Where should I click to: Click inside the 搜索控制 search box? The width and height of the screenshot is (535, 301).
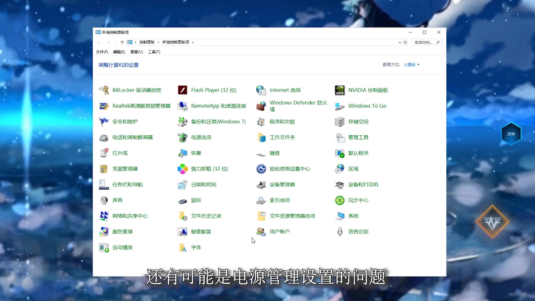[x=424, y=42]
